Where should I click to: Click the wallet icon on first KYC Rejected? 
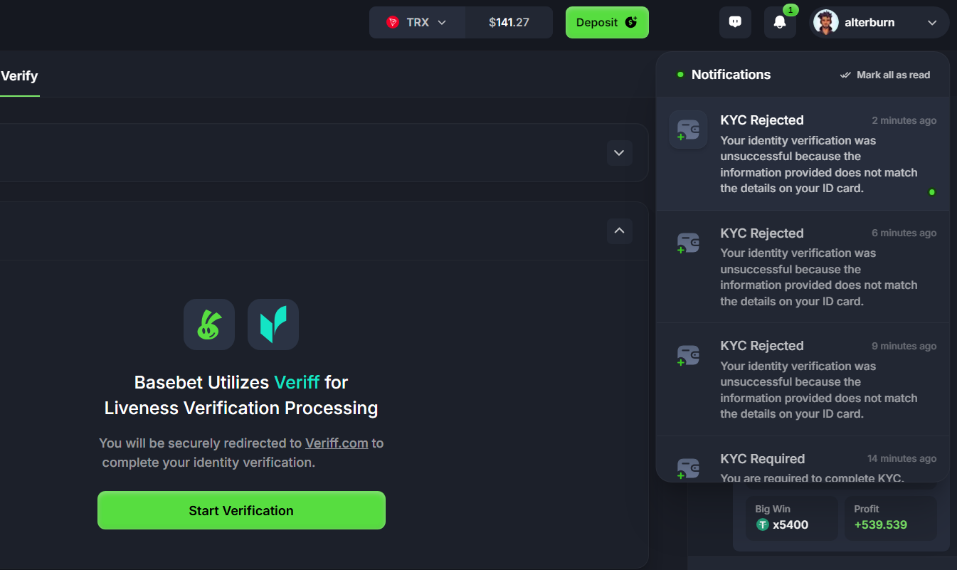[x=688, y=130]
